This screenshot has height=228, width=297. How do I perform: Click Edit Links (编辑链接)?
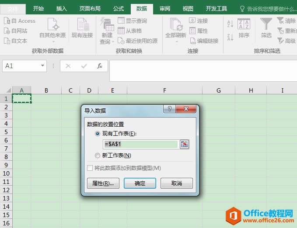204,41
